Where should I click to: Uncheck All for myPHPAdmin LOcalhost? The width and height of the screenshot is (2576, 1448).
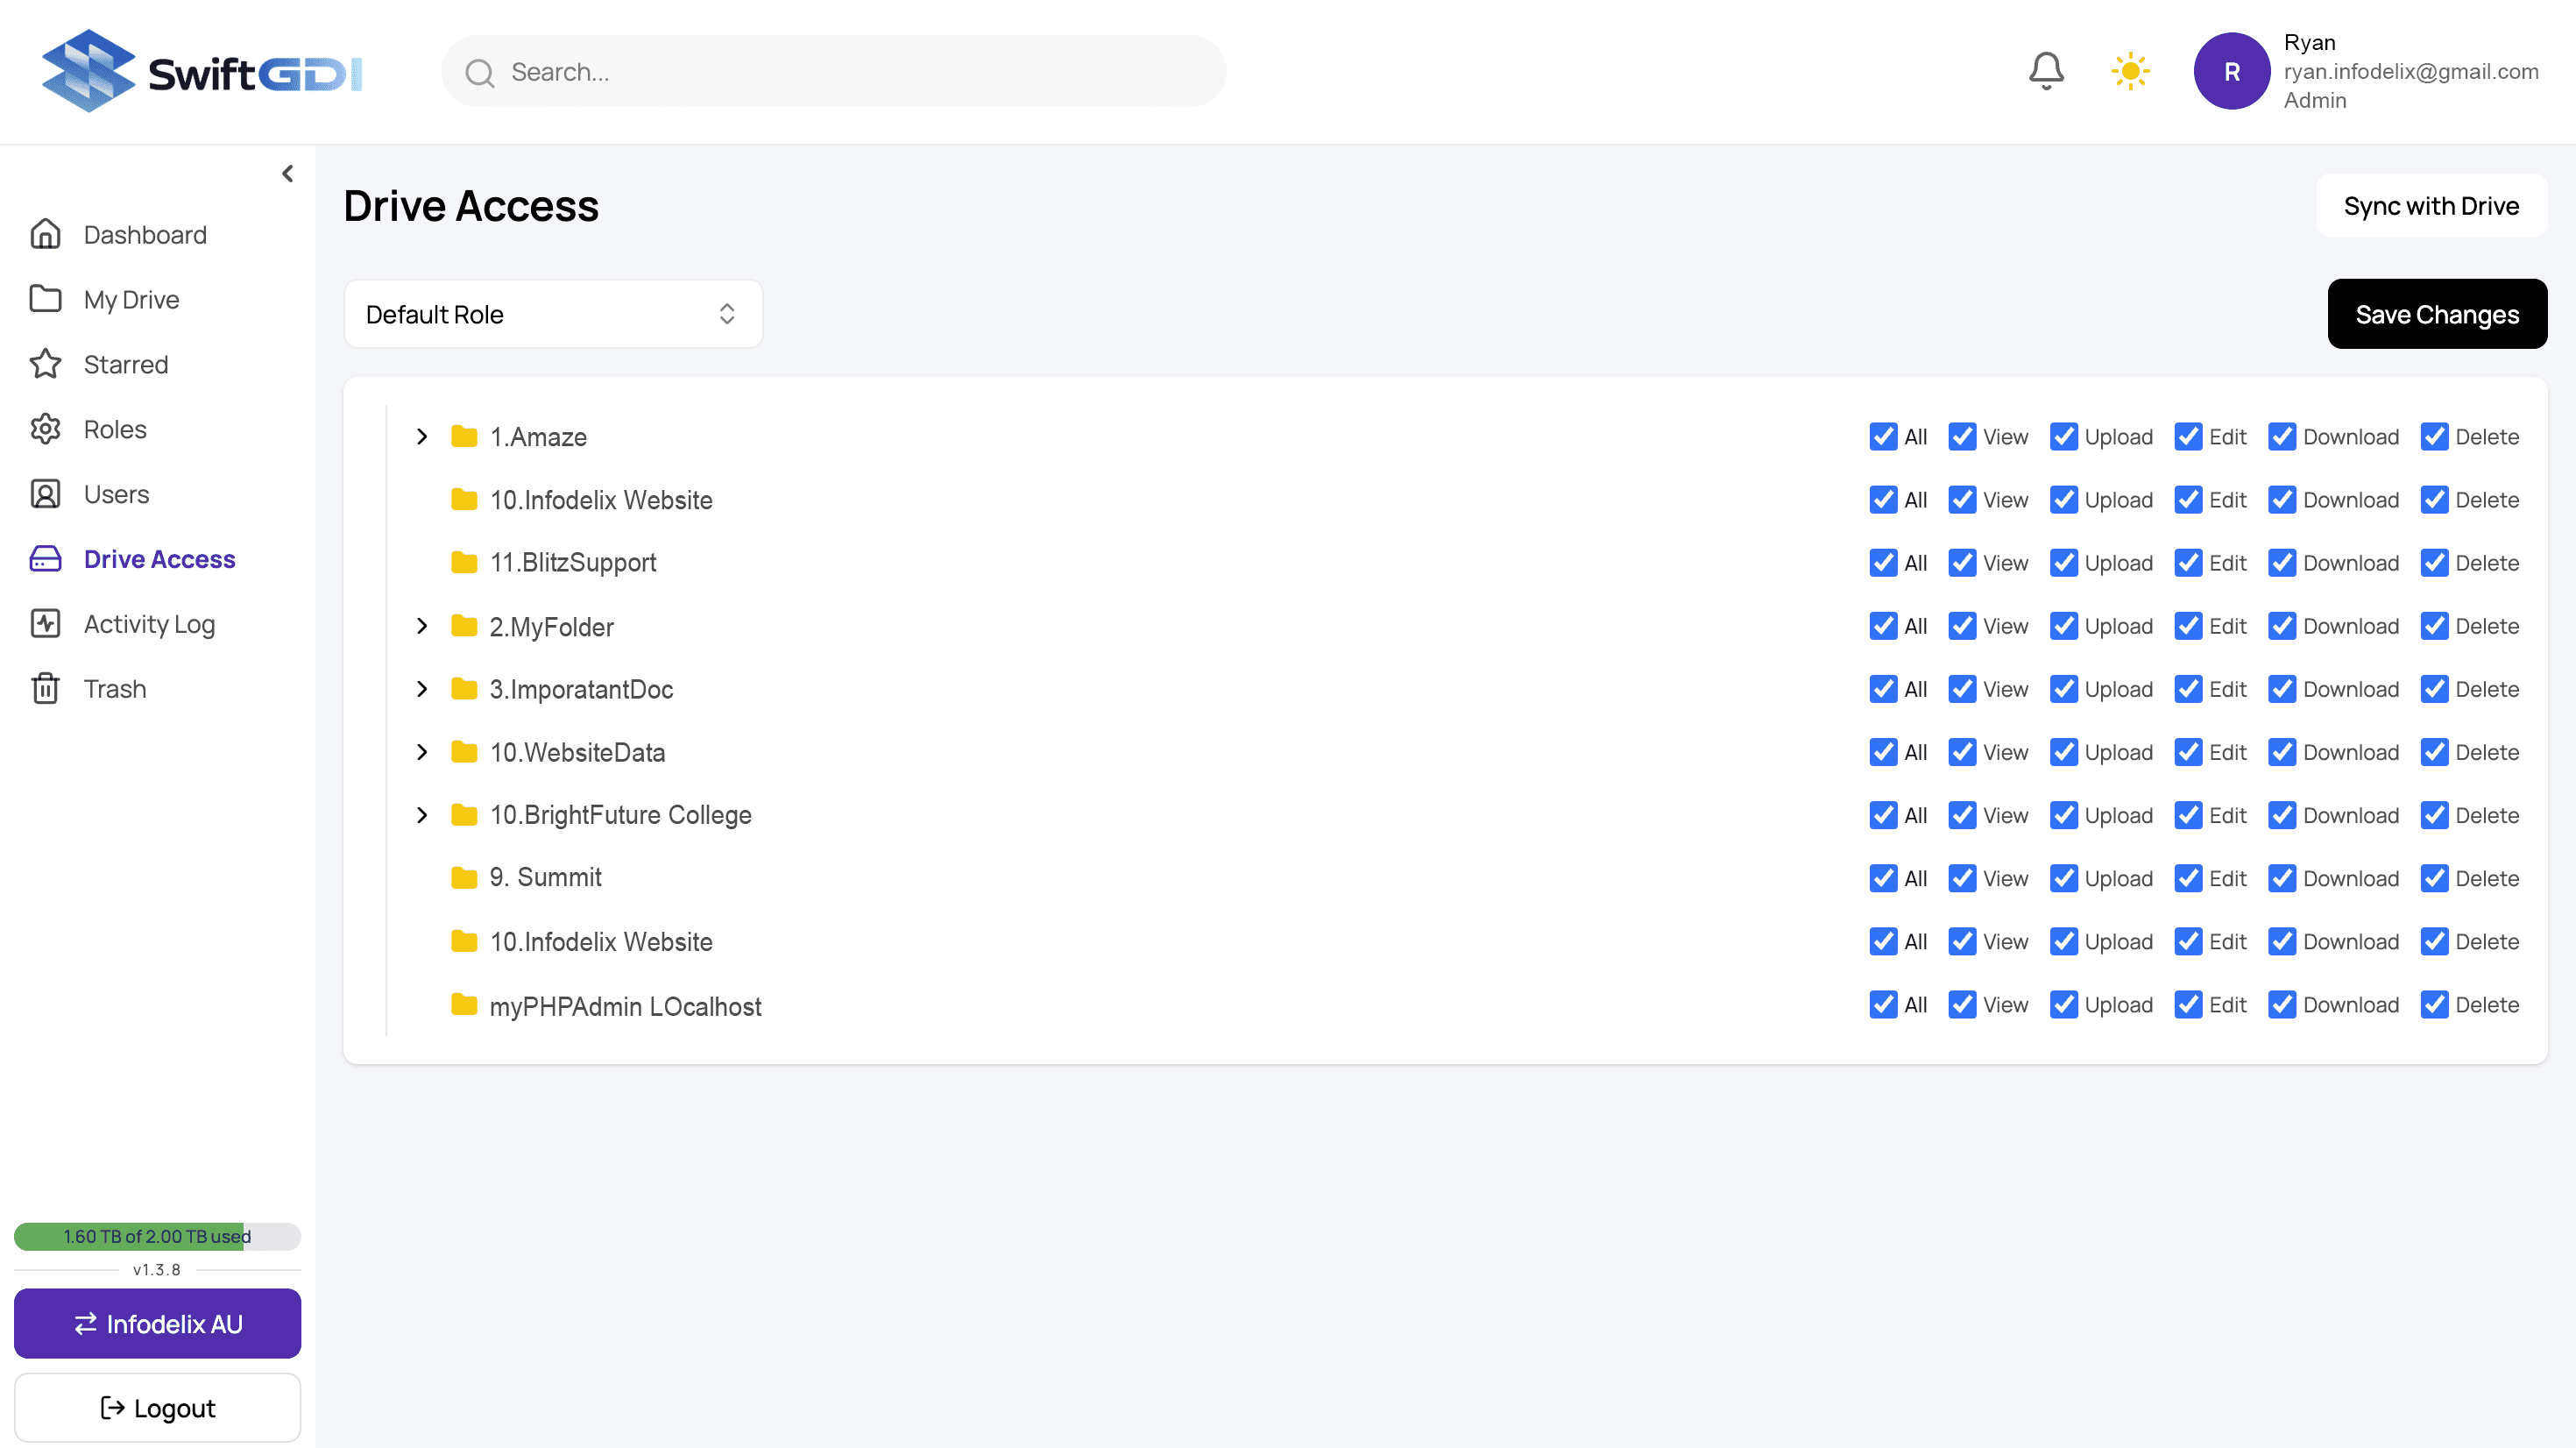pyautogui.click(x=1883, y=1004)
